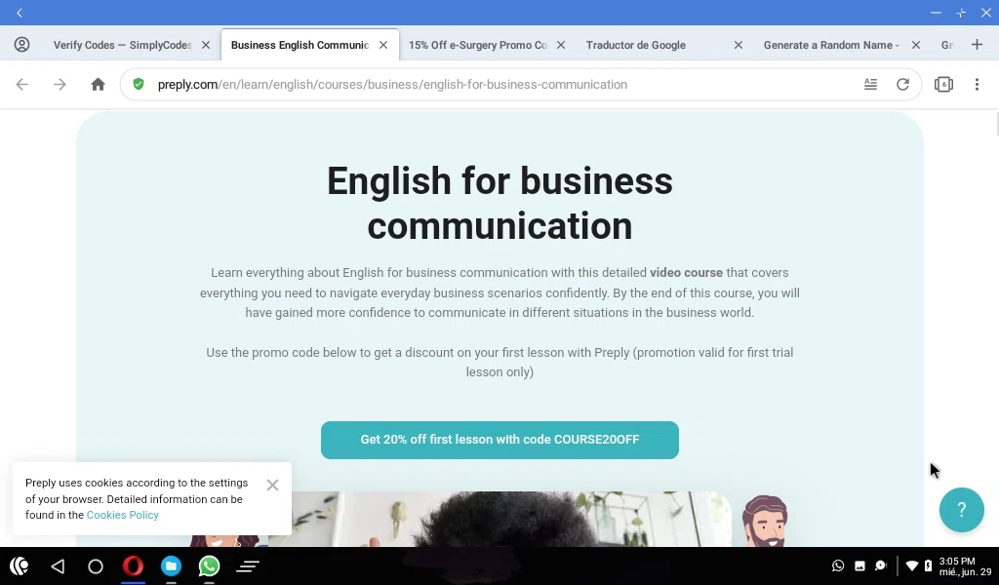Open image notification icon in system tray
Viewport: 999px width, 585px height.
(859, 565)
